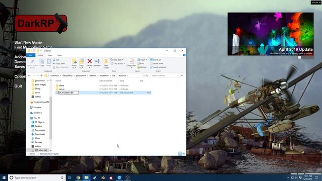Open the Windows Start menu
The width and height of the screenshot is (322, 181).
pos(4,177)
